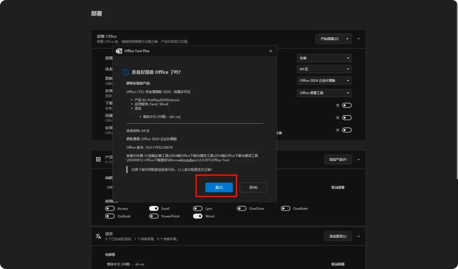Click the 准备好部署 Office 了吗? dialog heading
This screenshot has width=458, height=269.
coord(156,72)
